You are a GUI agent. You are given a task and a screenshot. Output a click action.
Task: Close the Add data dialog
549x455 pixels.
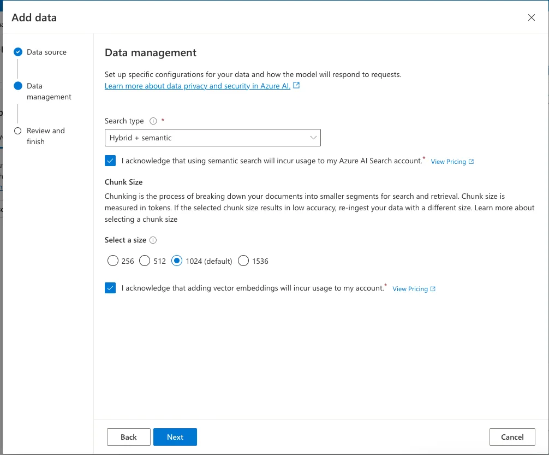pos(531,17)
